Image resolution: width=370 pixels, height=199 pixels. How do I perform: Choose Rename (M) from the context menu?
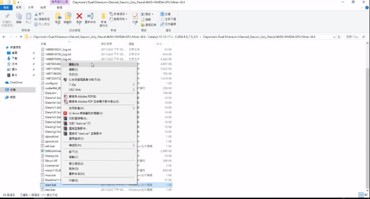pos(99,174)
